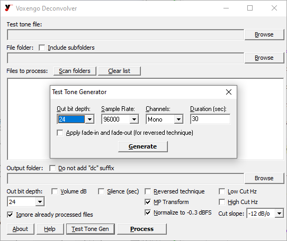Check Apply fade-in and fade-out option
The image size is (287, 241).
[x=60, y=133]
